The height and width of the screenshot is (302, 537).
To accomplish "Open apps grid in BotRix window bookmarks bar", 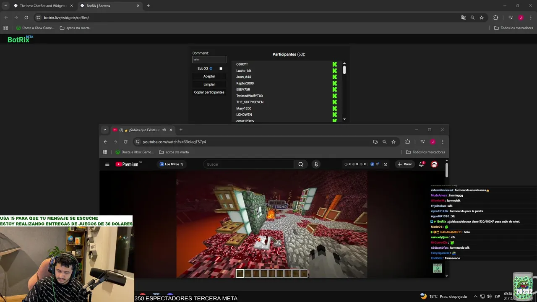I will (5, 28).
